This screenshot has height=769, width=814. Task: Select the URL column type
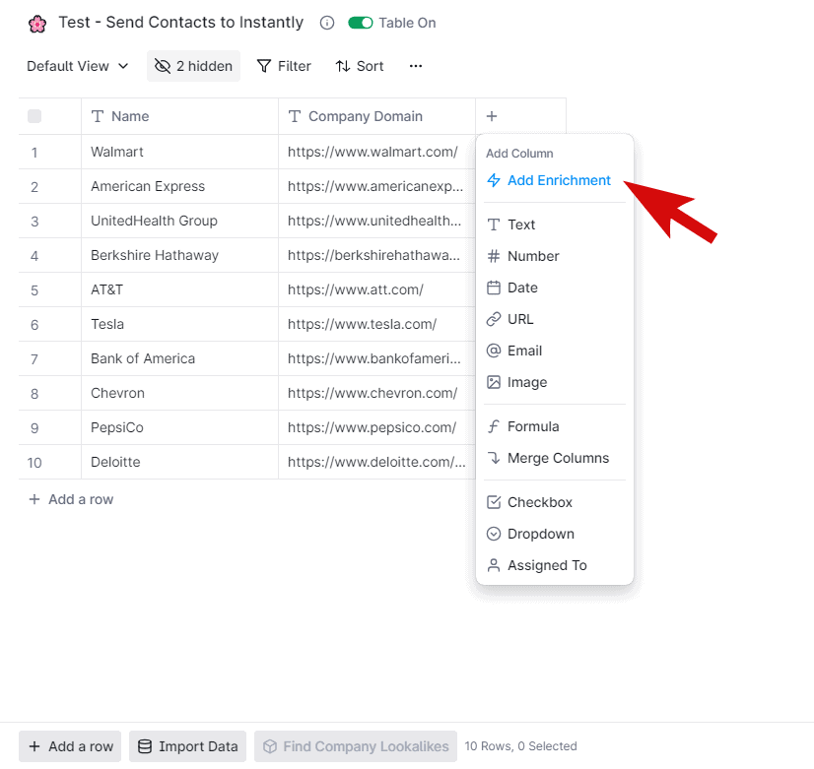[555, 319]
